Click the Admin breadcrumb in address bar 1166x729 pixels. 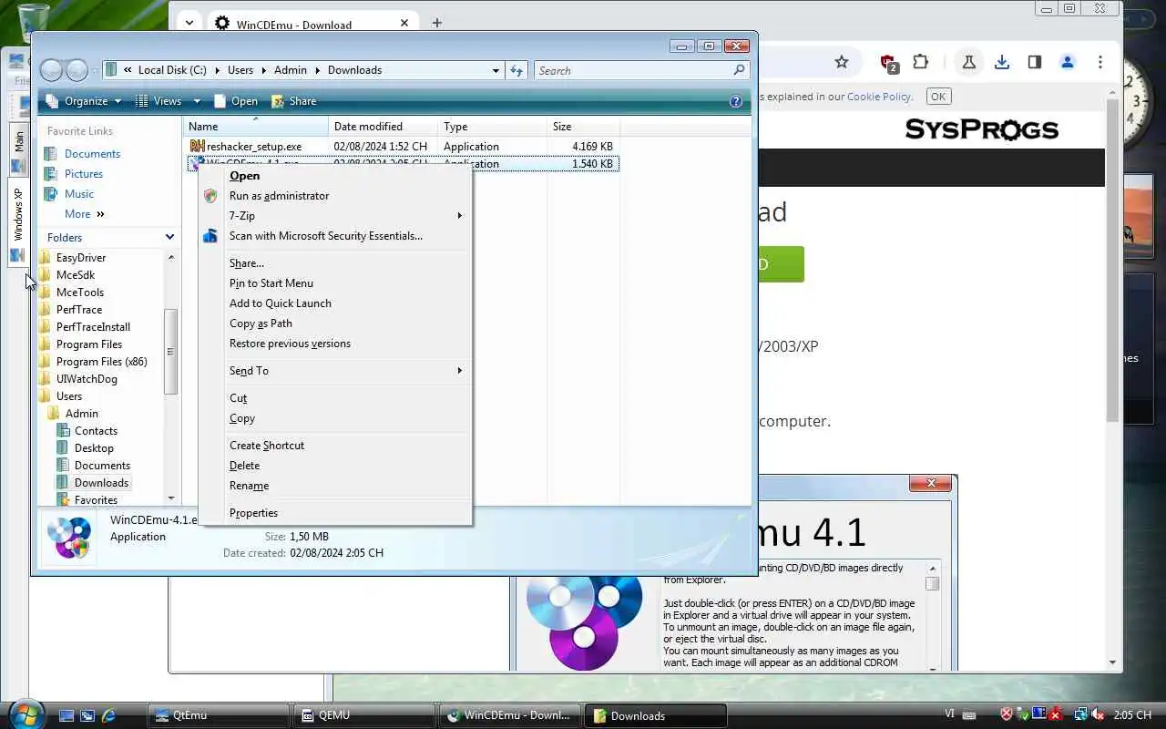pyautogui.click(x=291, y=70)
